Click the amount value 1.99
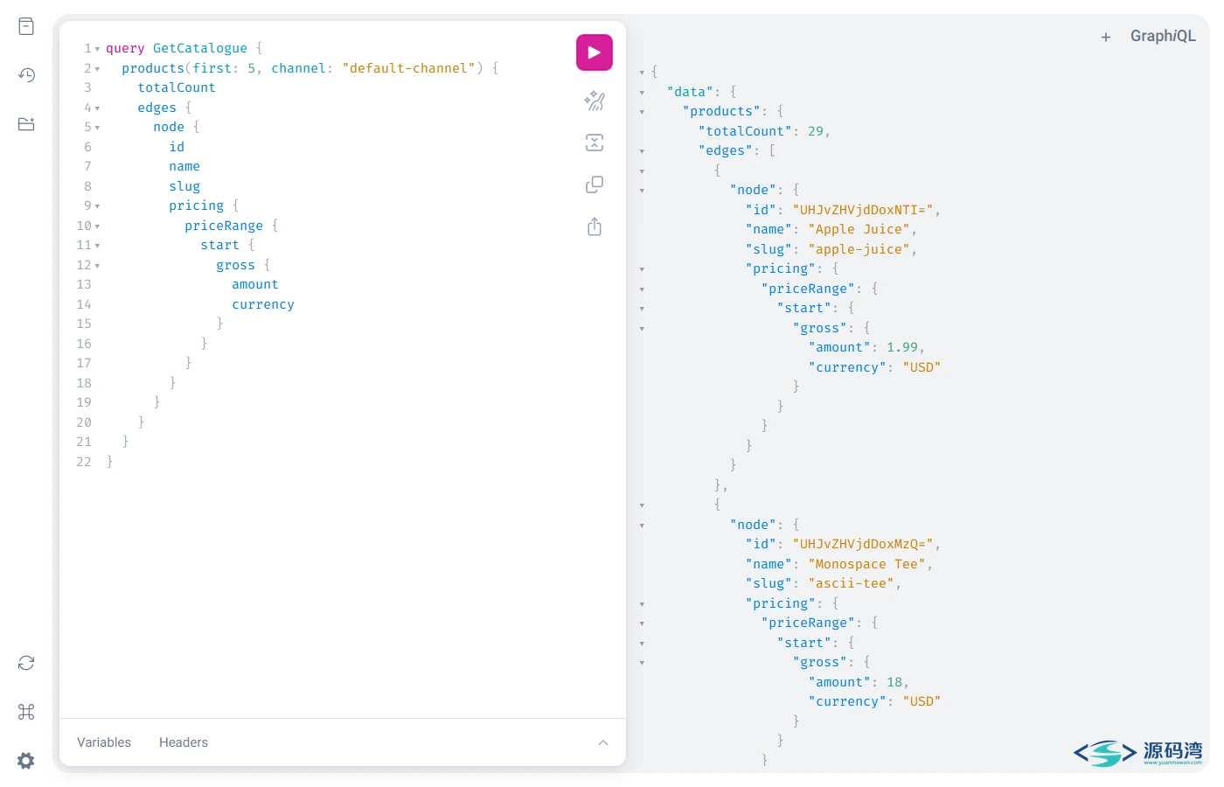This screenshot has height=787, width=1224. (902, 347)
